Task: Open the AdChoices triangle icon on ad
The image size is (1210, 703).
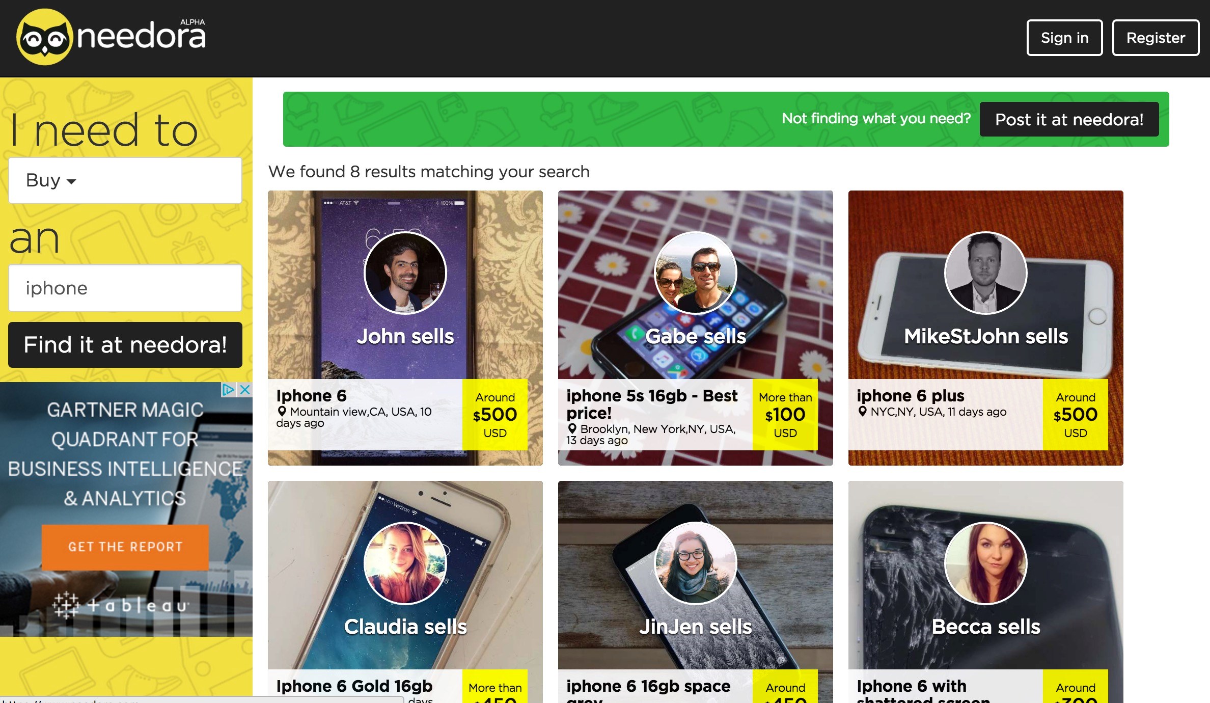Action: point(229,390)
